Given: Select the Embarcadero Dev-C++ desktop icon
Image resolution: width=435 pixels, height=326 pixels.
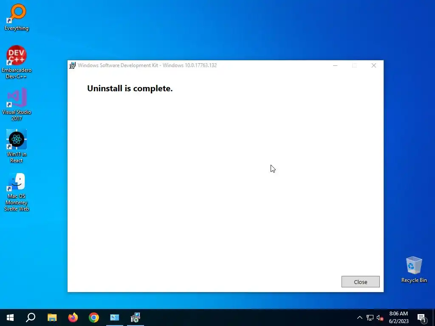Looking at the screenshot, I should [17, 62].
